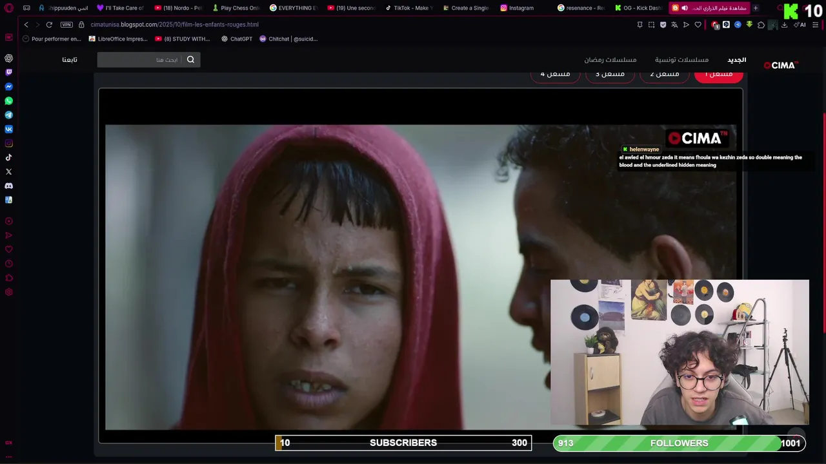Screen dimensions: 826x464
Task: Take a snapshot with the capture icon
Action: [x=651, y=24]
